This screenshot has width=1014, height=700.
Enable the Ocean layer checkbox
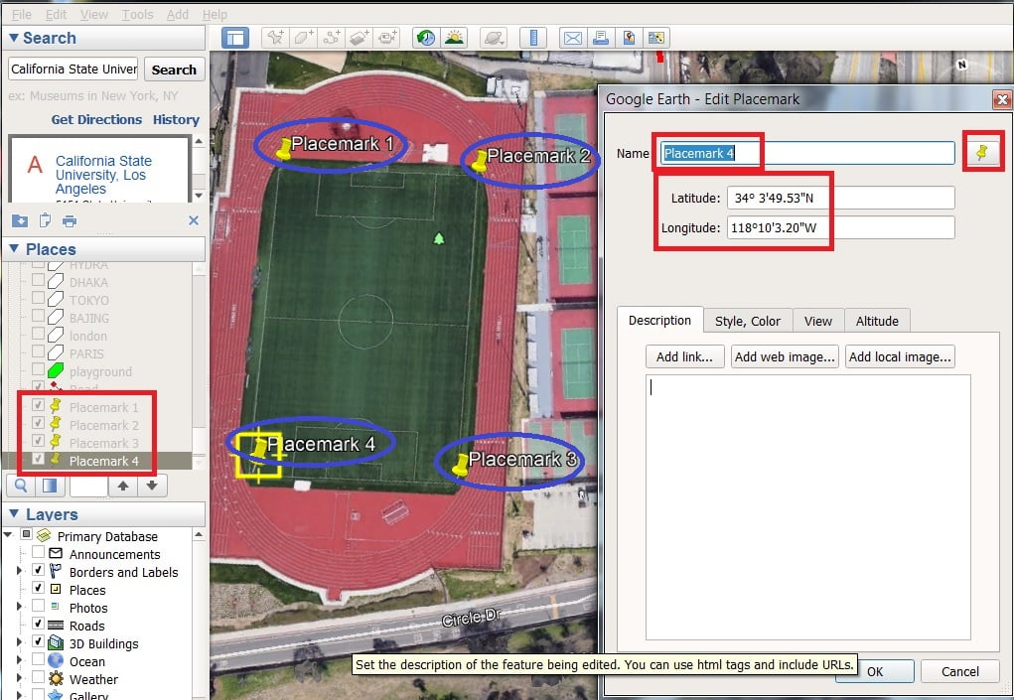tap(38, 659)
